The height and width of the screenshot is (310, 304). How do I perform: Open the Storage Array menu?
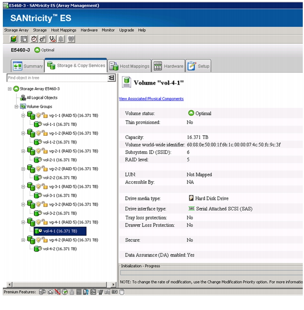(x=16, y=30)
